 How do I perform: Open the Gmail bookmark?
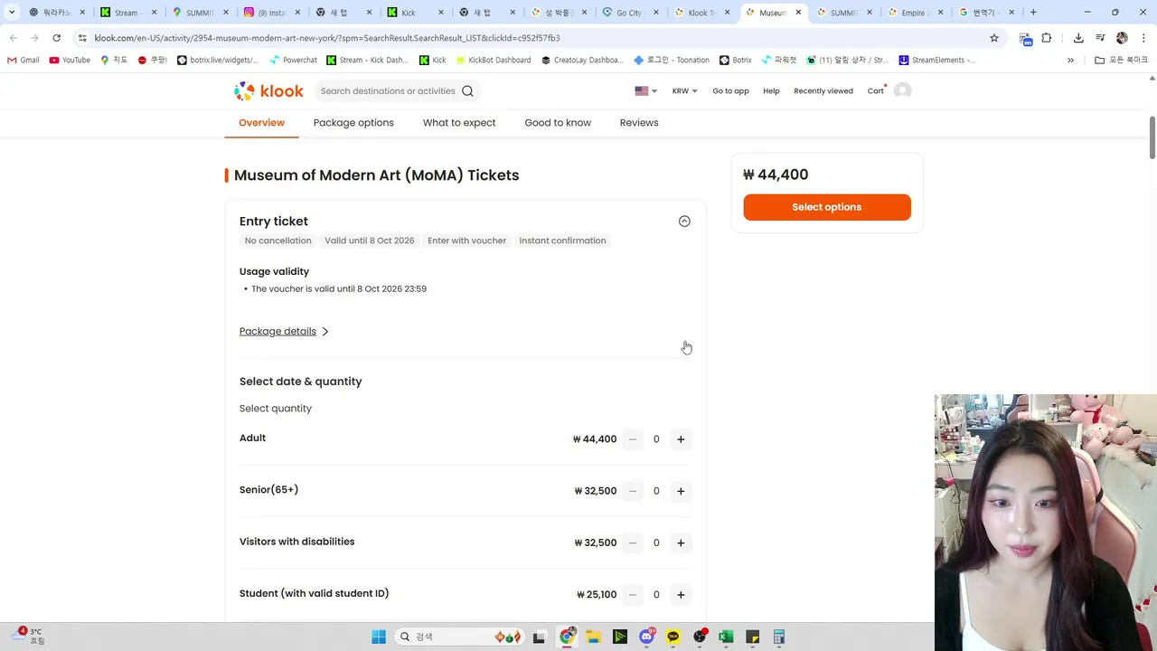[24, 60]
